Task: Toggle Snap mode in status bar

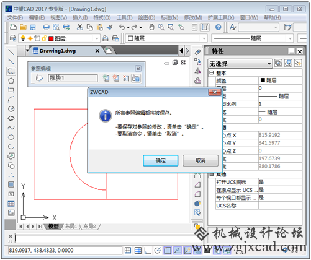Action: (128, 250)
